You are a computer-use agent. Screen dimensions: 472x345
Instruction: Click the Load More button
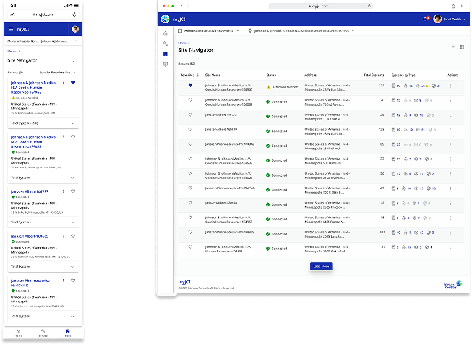321,266
